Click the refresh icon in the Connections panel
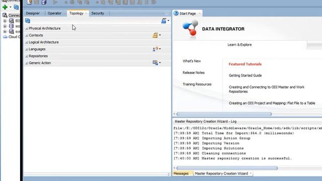The width and height of the screenshot is (322, 181). click(16, 7)
